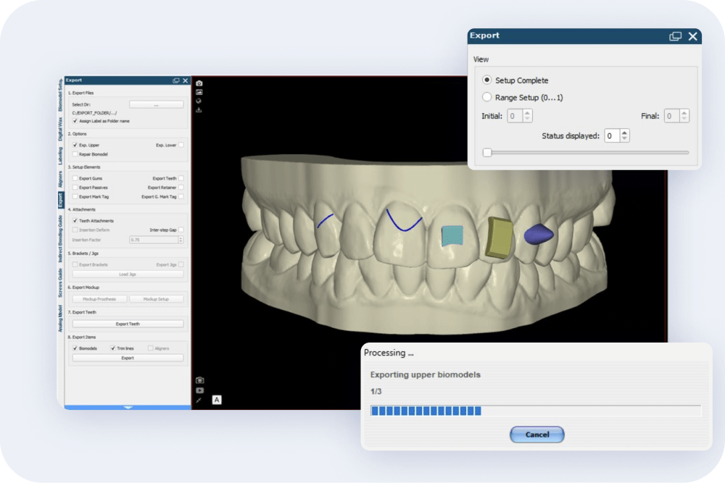This screenshot has width=725, height=483.
Task: Click the 'Mockup Setup' button
Action: (x=157, y=299)
